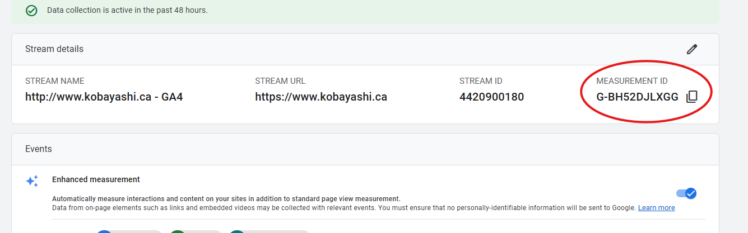This screenshot has width=748, height=233.
Task: Click the Stream details section header
Action: tap(54, 49)
